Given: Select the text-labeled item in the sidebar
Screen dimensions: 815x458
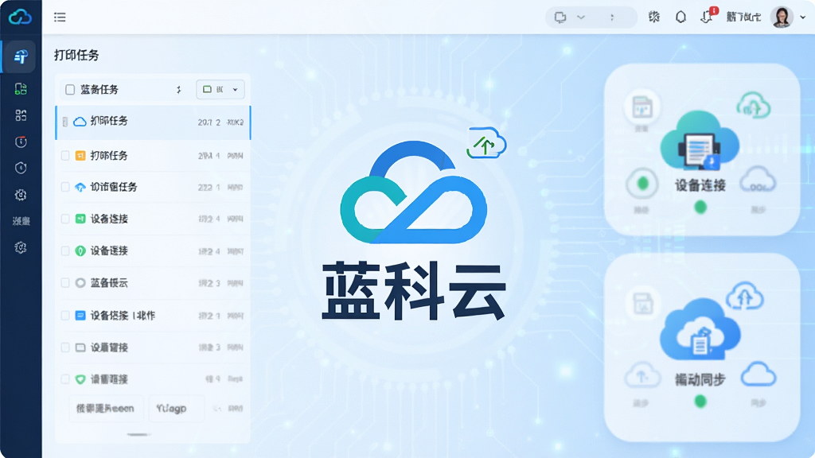Looking at the screenshot, I should [21, 221].
